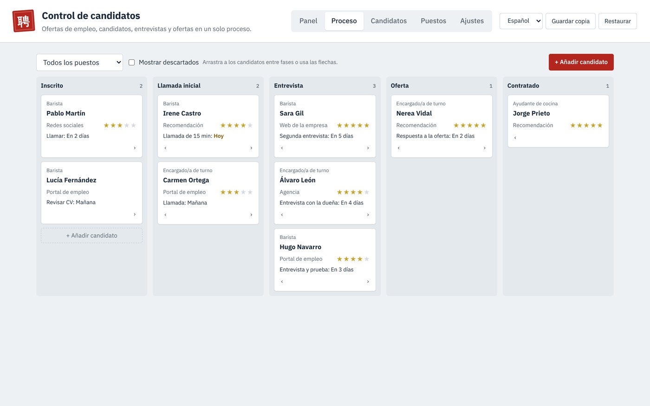Open the Candidatos tab
Screen dimensions: 650x406
pyautogui.click(x=389, y=21)
